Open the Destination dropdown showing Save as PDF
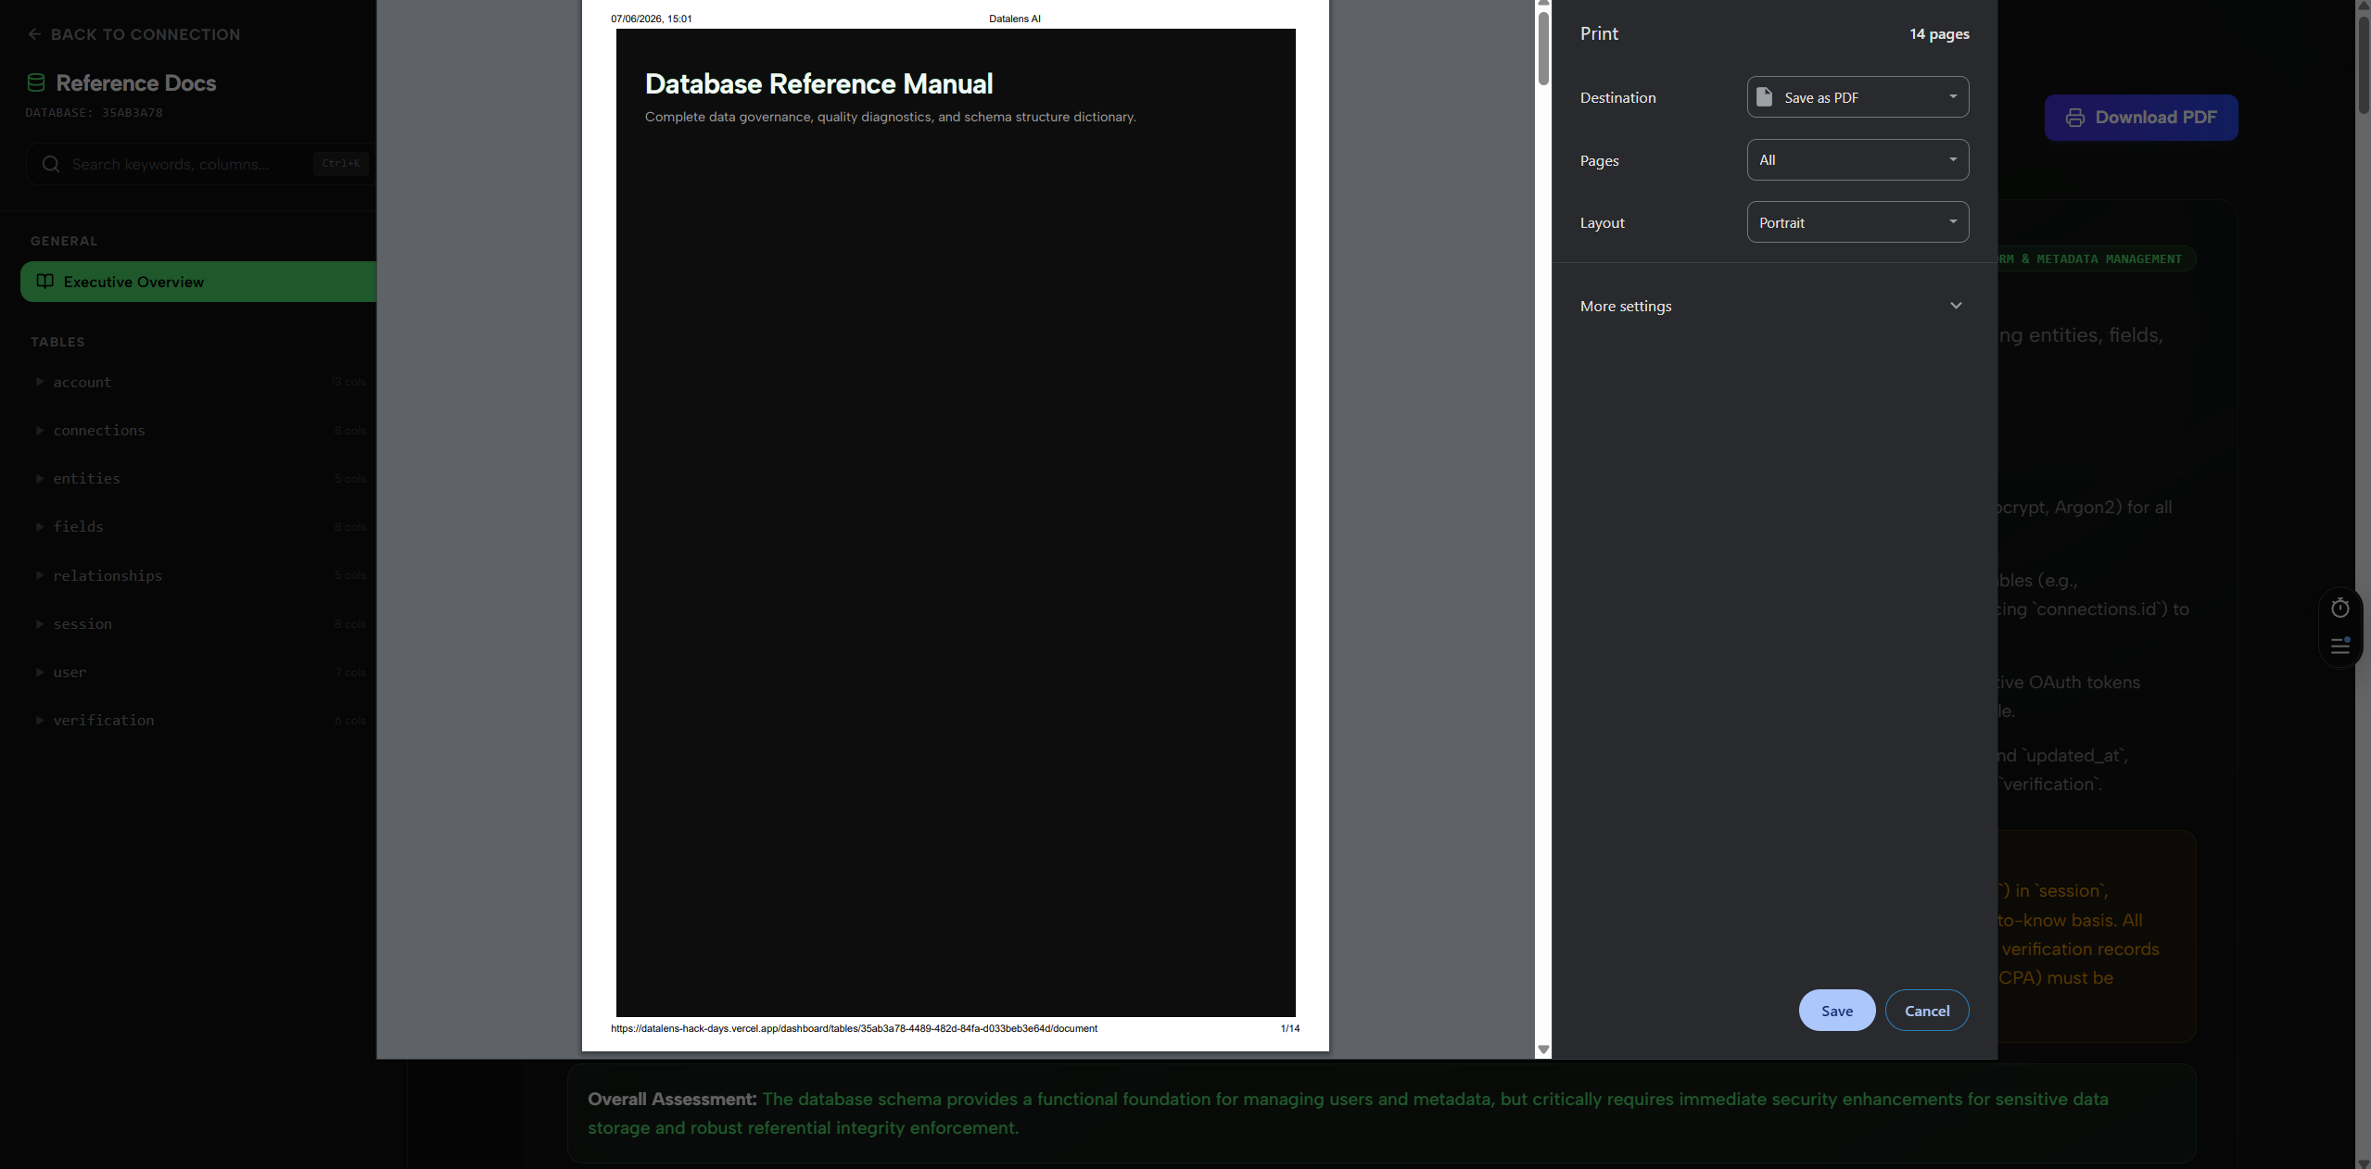The width and height of the screenshot is (2371, 1169). pyautogui.click(x=1857, y=97)
